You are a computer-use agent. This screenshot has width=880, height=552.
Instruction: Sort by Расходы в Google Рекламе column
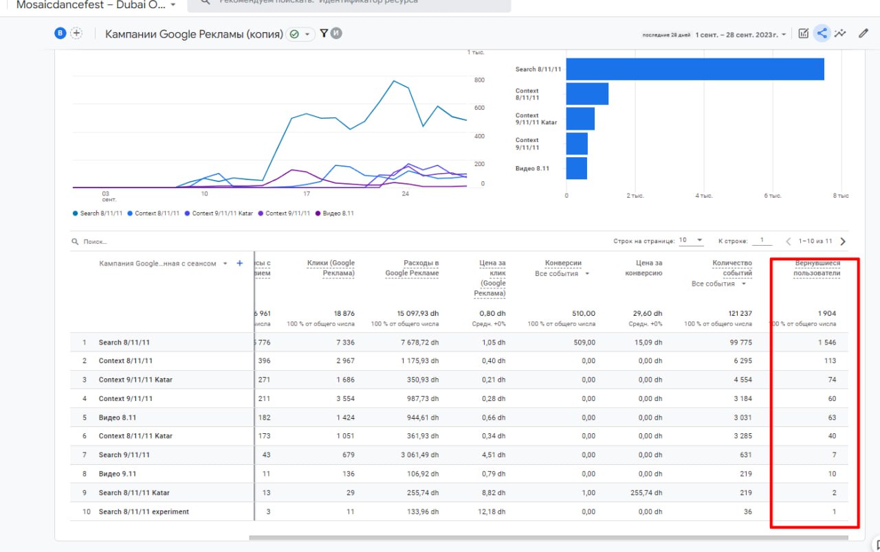(x=411, y=268)
